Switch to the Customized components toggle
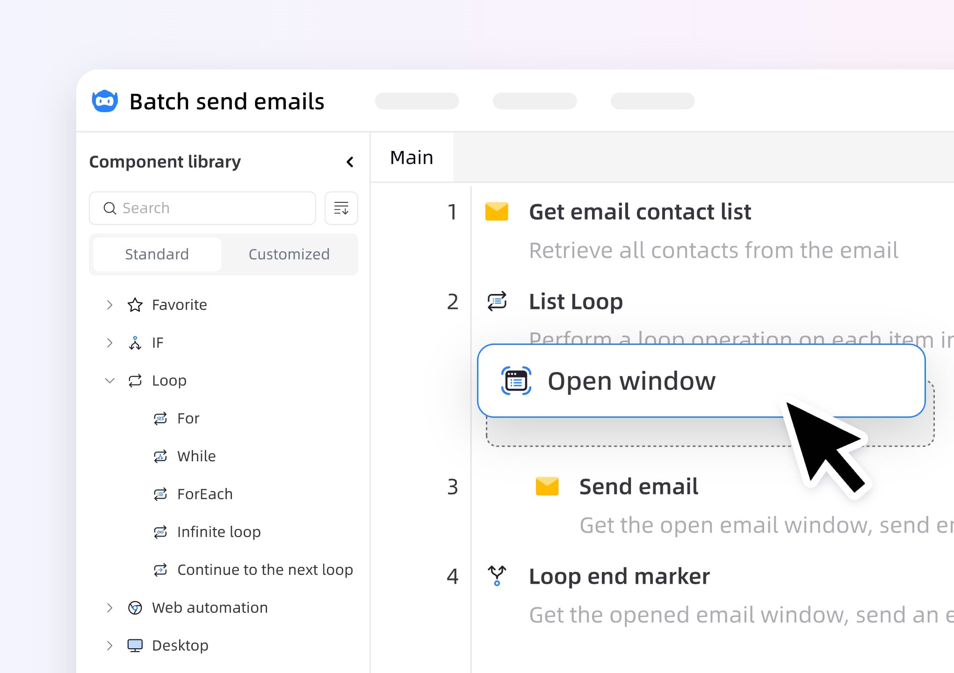The image size is (954, 673). point(289,254)
